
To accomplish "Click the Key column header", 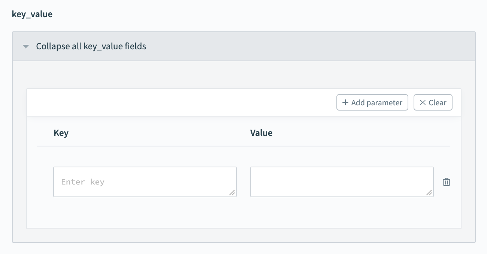I will coord(61,133).
